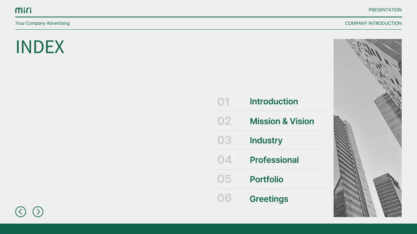Screen dimensions: 417x234
Task: Select index number 05
Action: tap(224, 179)
